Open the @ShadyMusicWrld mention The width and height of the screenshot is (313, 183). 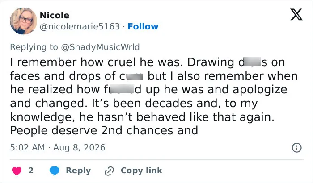[100, 47]
